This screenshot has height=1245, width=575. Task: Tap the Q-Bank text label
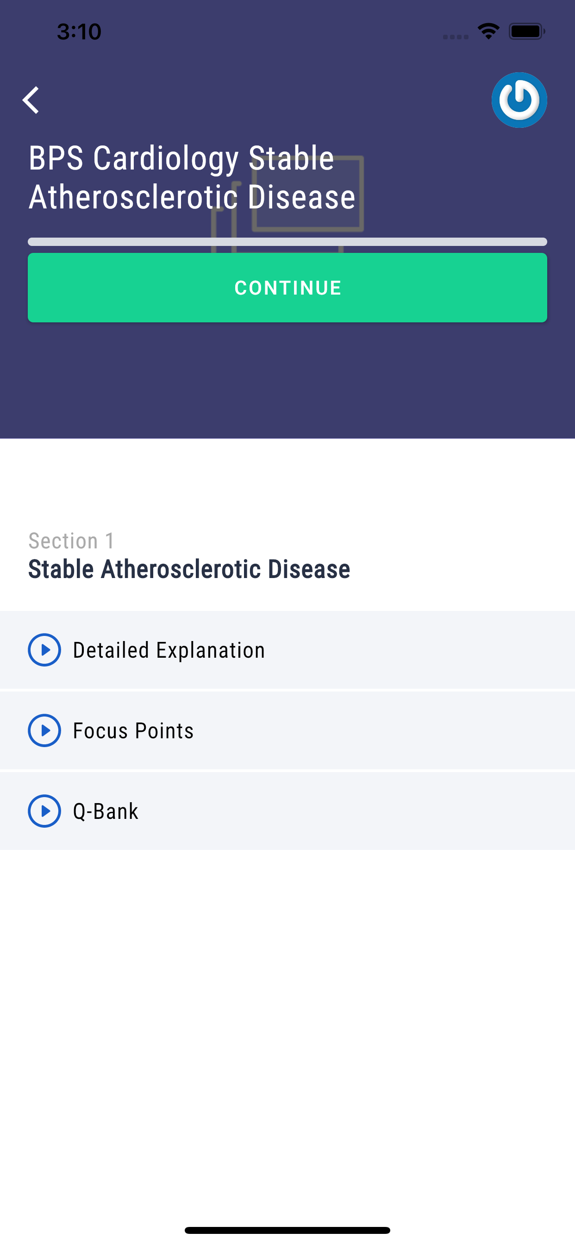coord(106,811)
